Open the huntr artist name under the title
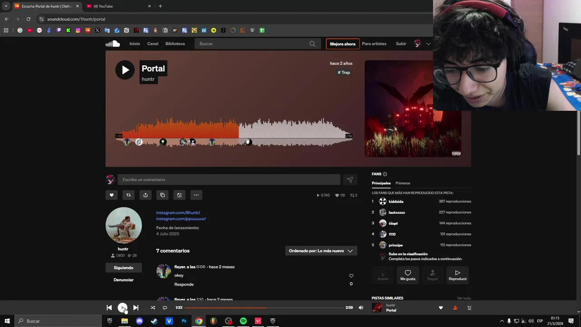 (x=148, y=79)
